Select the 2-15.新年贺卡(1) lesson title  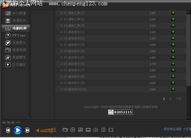(x=72, y=32)
